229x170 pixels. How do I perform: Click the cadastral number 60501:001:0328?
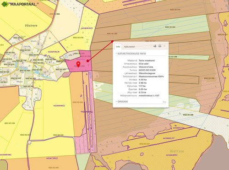tap(147, 70)
